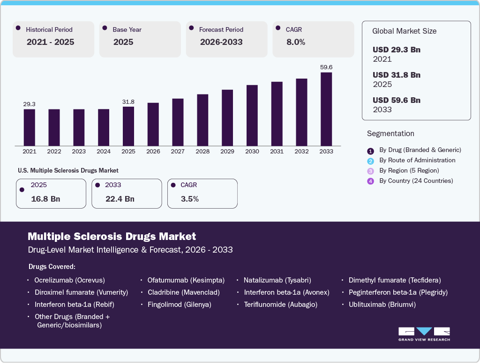480x363 pixels.
Task: Click Other Drugs (Branded + Generic/biosimilars) entry
Action: 72,321
